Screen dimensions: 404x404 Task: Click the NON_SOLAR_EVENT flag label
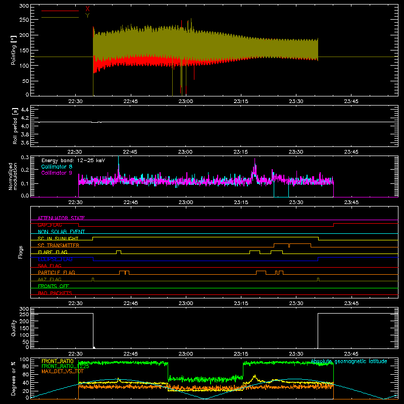coord(61,232)
